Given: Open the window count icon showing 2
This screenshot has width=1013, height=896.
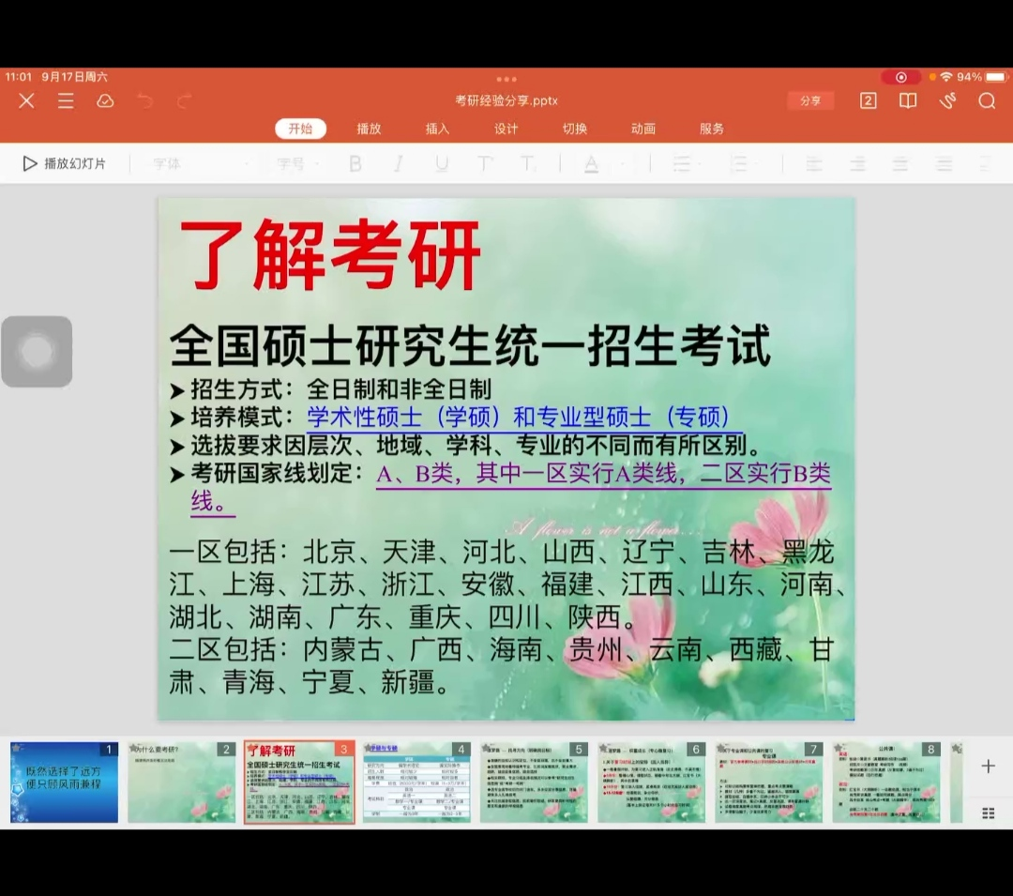Looking at the screenshot, I should click(x=869, y=101).
